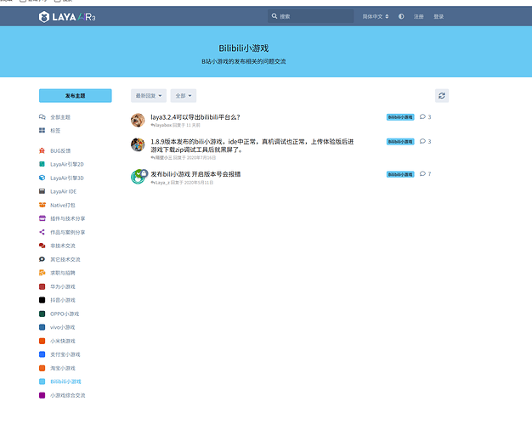Open topic 1.8.9版本发布的bili小游戏
Image resolution: width=532 pixels, height=424 pixels.
252,145
